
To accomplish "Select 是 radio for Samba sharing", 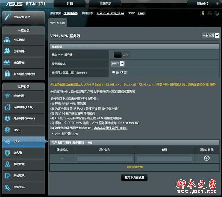I will [113, 72].
